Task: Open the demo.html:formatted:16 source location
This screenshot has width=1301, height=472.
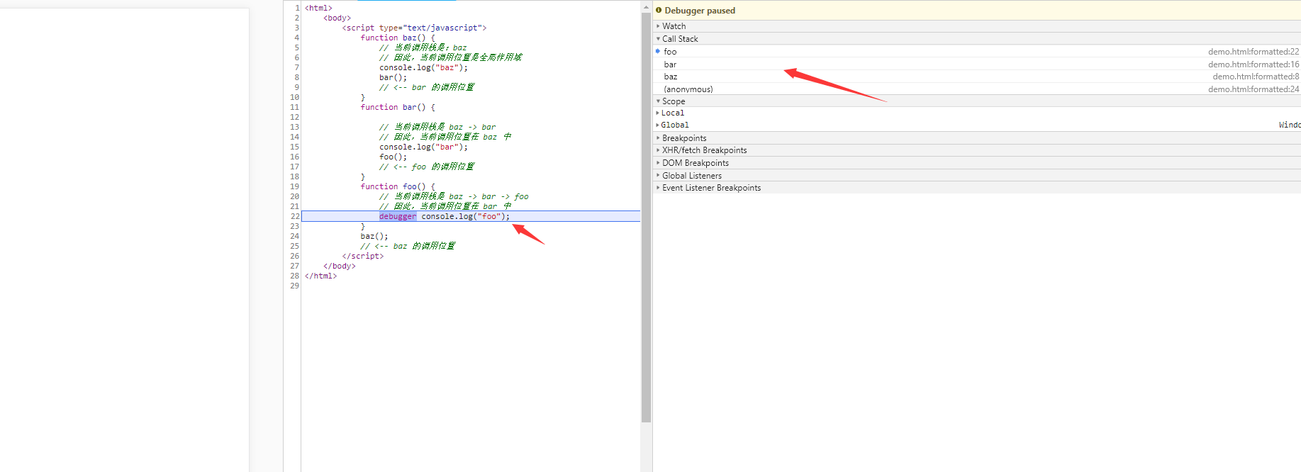Action: (x=1253, y=64)
